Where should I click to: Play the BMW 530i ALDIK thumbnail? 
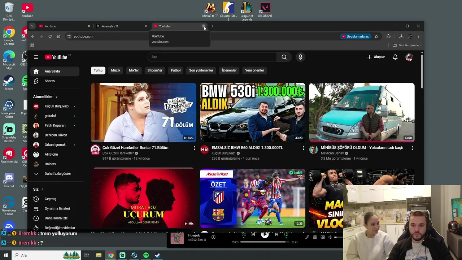tap(253, 113)
